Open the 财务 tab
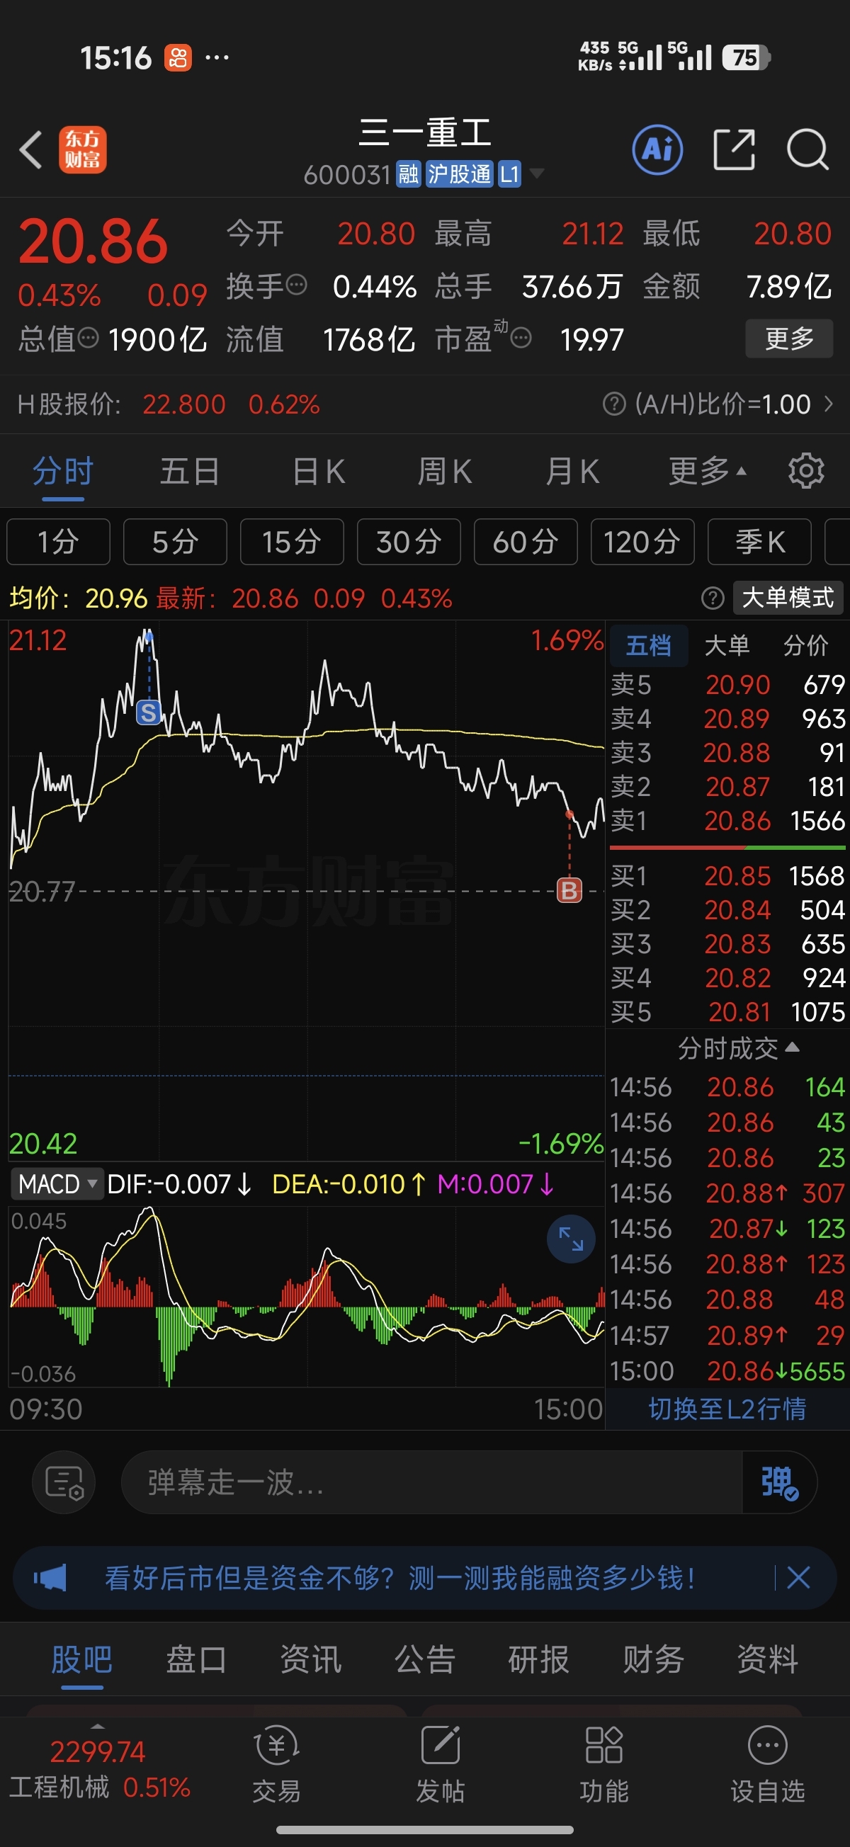This screenshot has width=850, height=1847. click(x=654, y=1660)
